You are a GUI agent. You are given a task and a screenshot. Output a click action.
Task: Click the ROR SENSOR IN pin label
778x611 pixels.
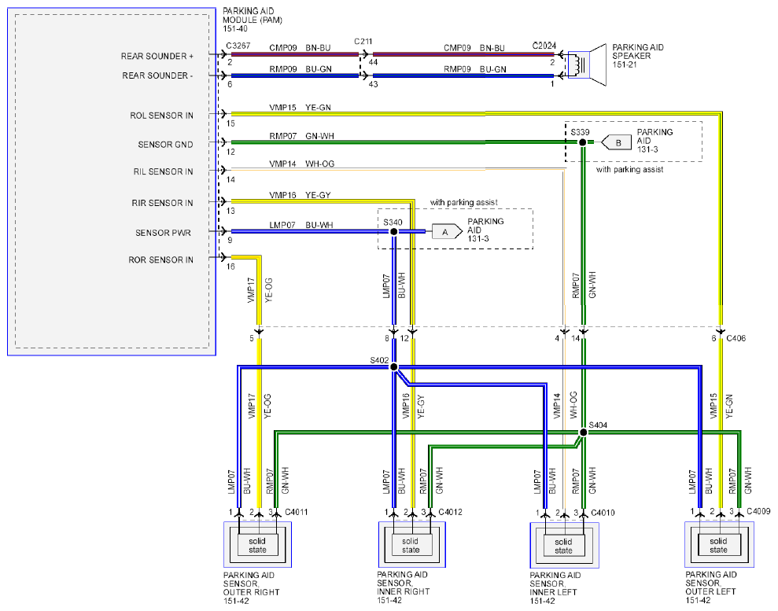[160, 259]
